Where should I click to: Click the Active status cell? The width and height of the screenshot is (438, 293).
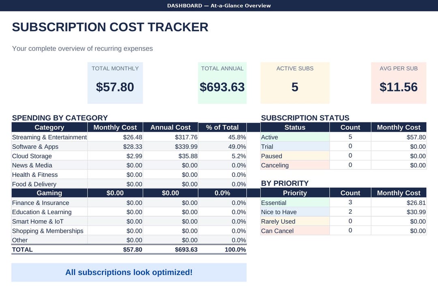click(295, 137)
